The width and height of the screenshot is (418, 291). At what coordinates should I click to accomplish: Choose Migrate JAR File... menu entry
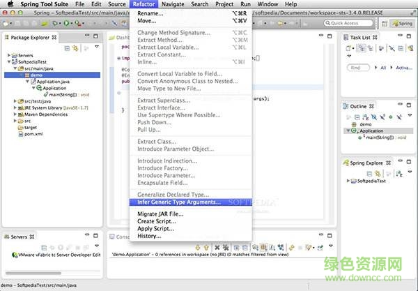pos(191,214)
